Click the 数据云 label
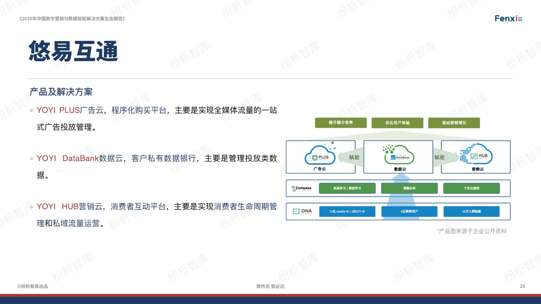Image resolution: width=541 pixels, height=304 pixels. click(400, 169)
